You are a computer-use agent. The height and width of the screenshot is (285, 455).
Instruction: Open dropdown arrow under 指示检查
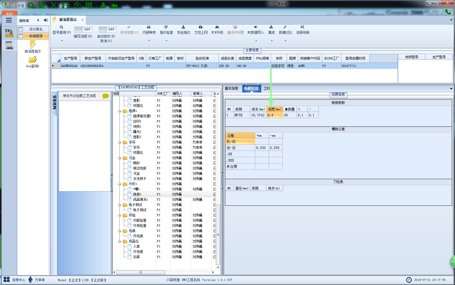166,41
